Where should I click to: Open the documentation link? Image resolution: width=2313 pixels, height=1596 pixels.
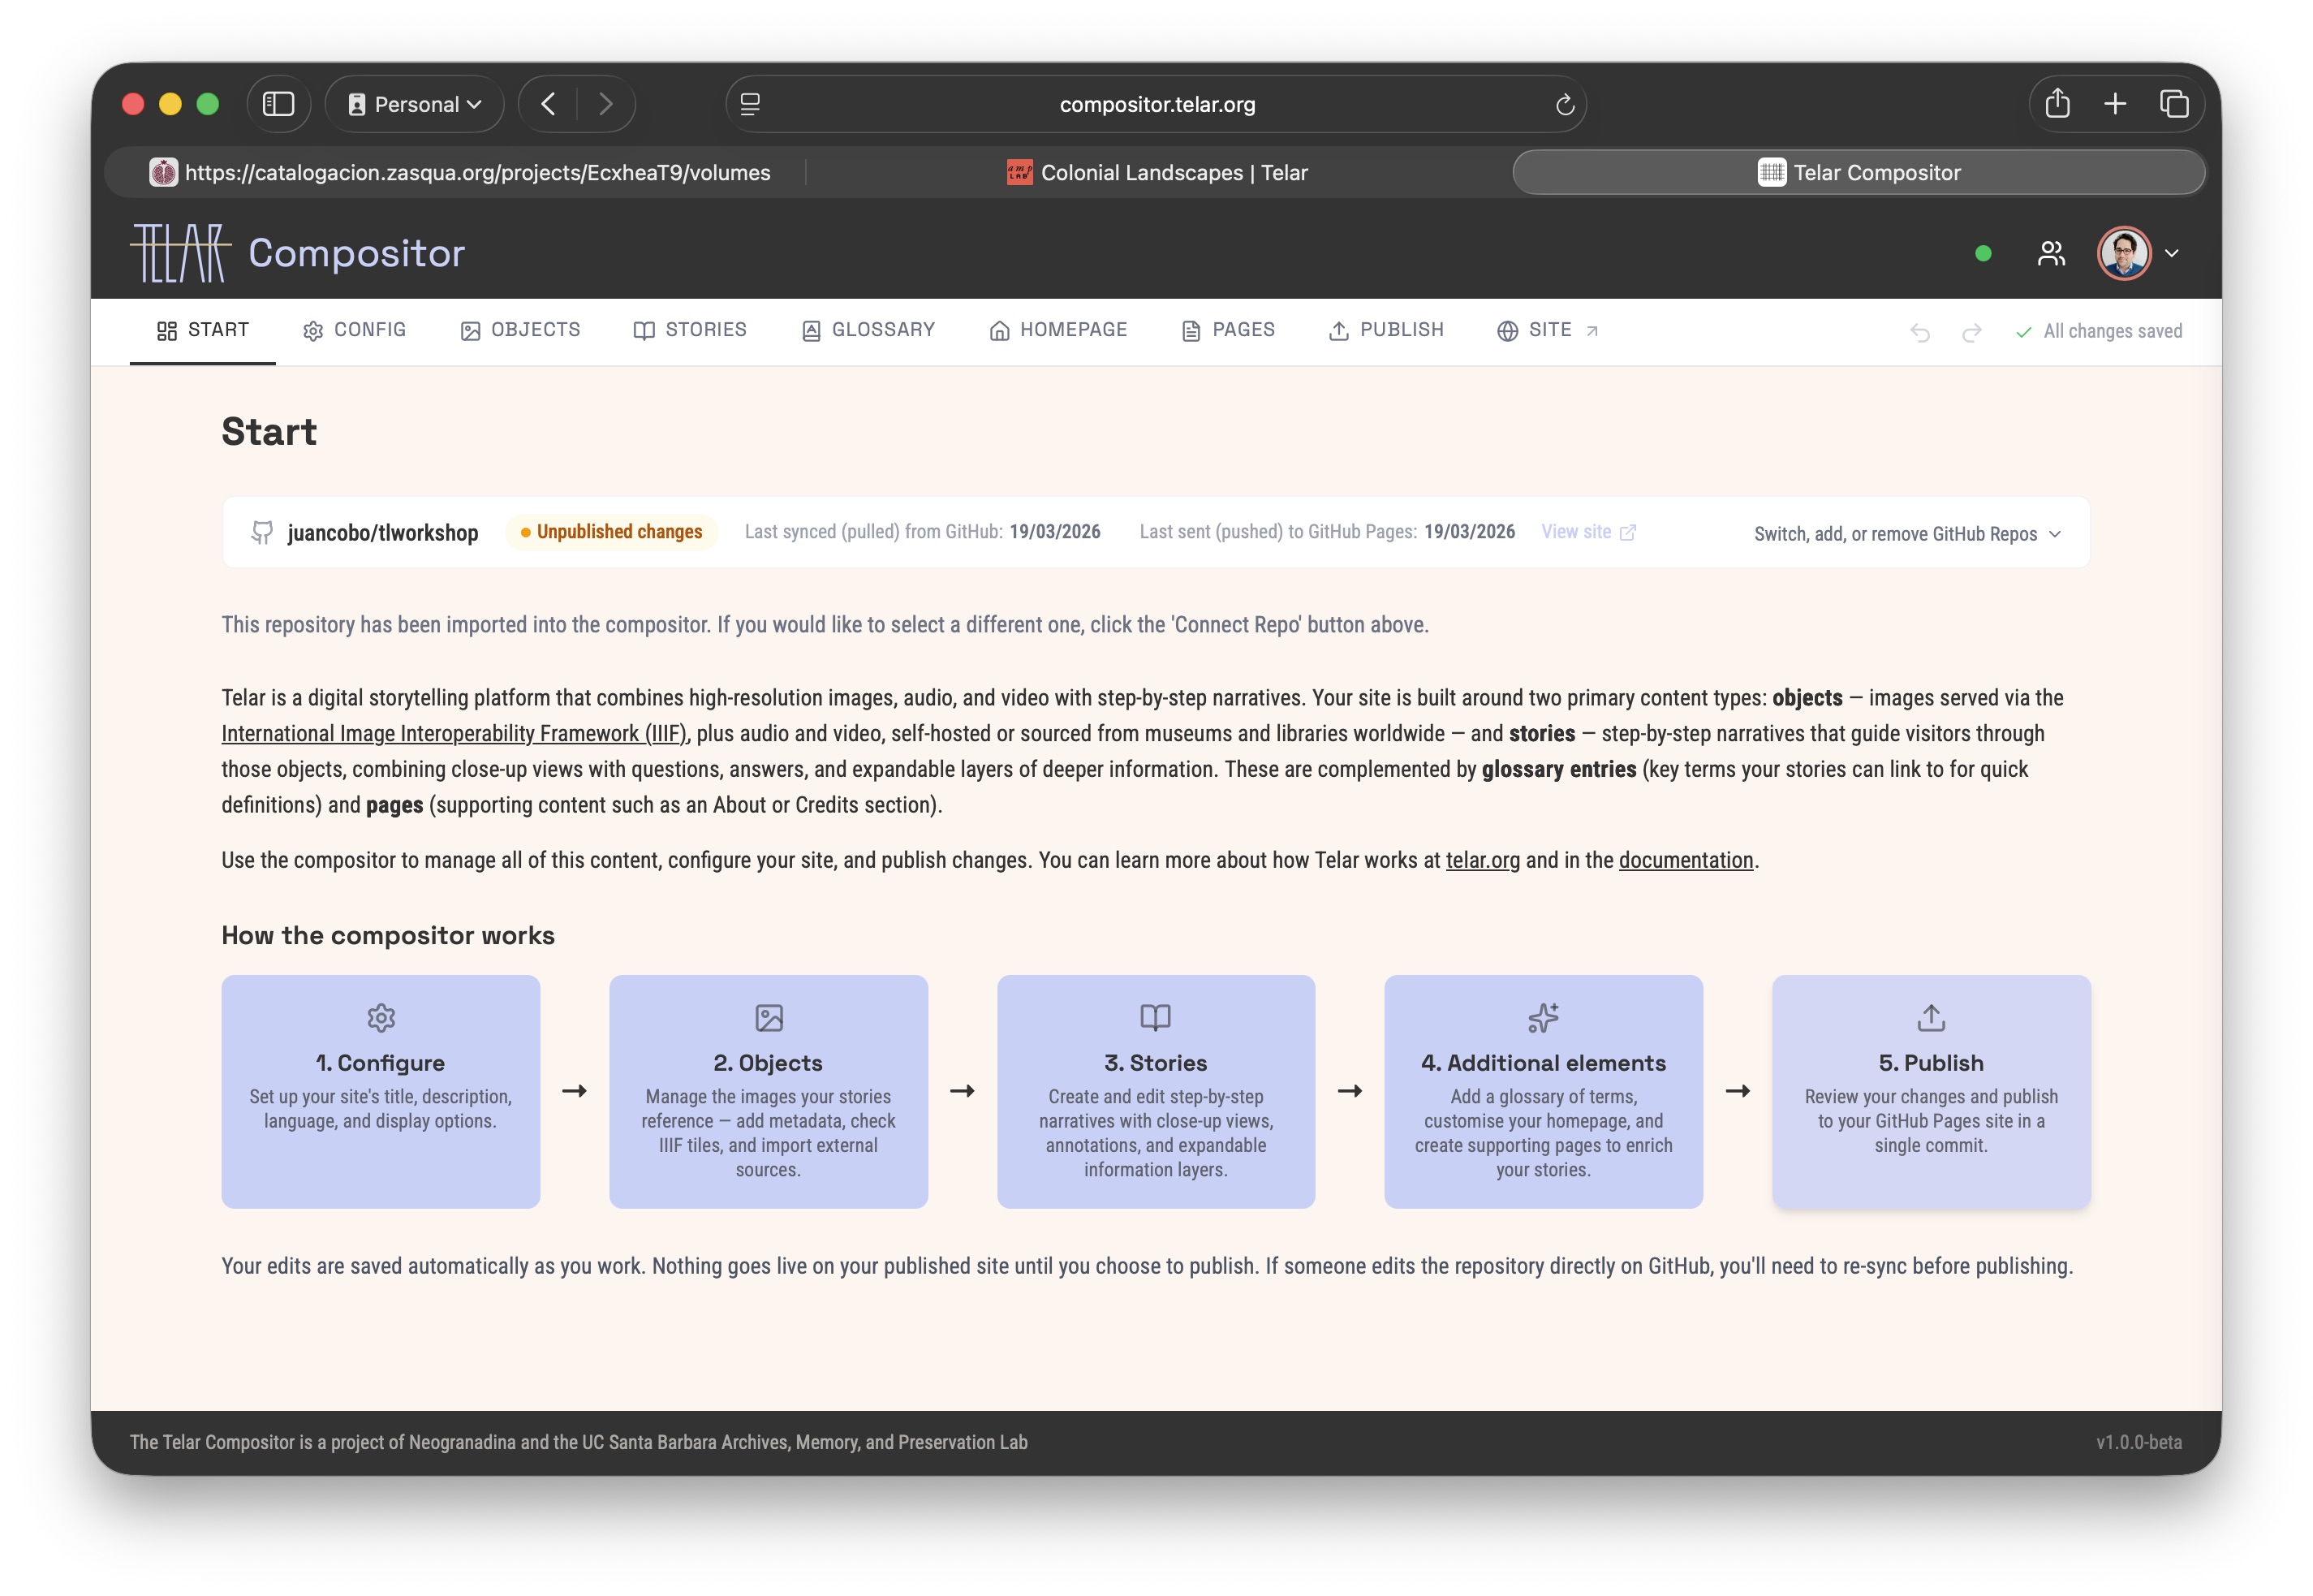[1686, 861]
